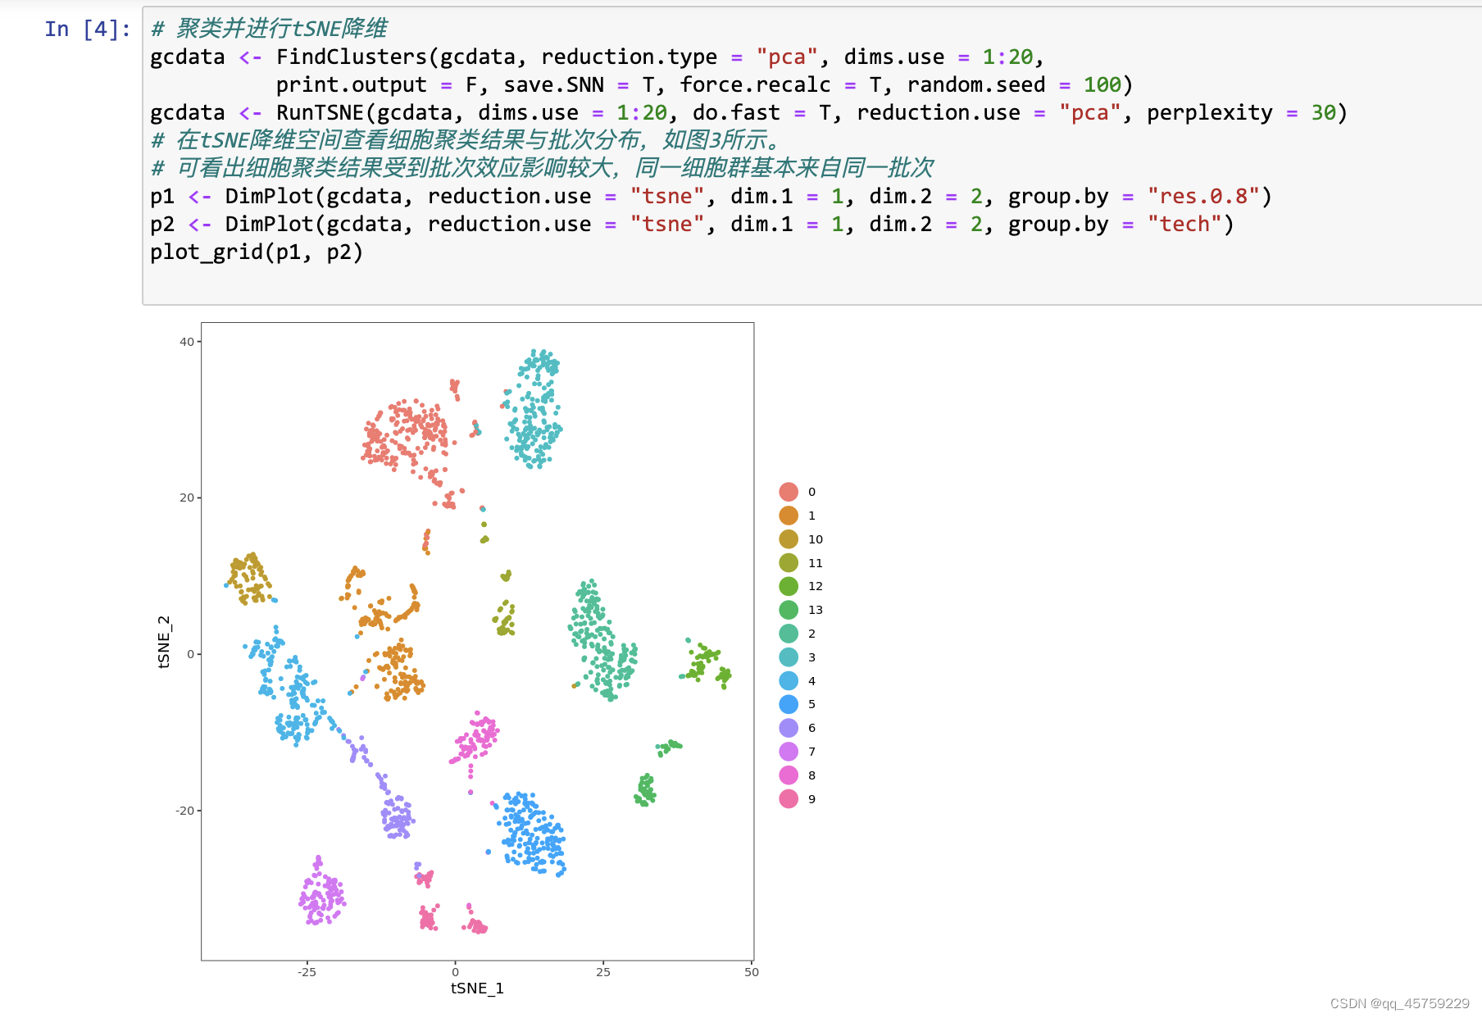Click the "tech" string in code

point(1184,225)
